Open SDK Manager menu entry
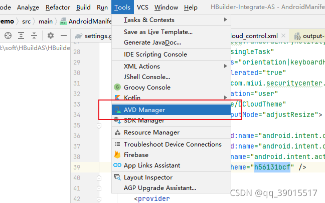Image resolution: width=325 pixels, height=203 pixels. coord(171,120)
